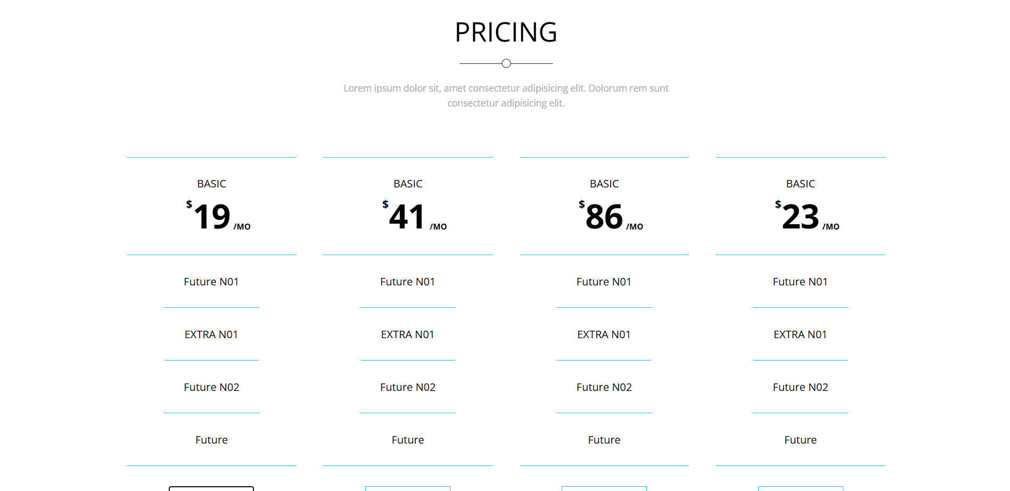Click the Future row under the $41 plan

407,440
